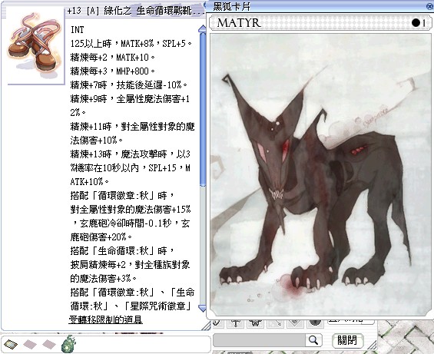This screenshot has width=434, height=354.
Task: Select the filled card in first slot
Action: pos(11,345)
